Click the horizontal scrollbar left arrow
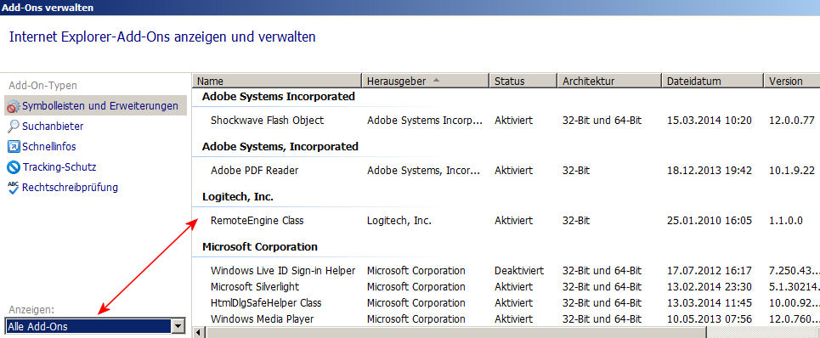The width and height of the screenshot is (820, 338). point(199,333)
